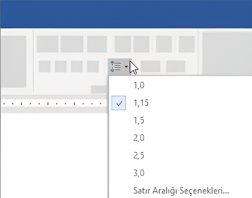The width and height of the screenshot is (252, 198).
Task: Click the horizontal ruler
Action: point(55,104)
